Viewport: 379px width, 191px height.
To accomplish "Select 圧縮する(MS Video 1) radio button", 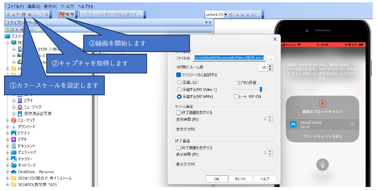I will pyautogui.click(x=179, y=90).
